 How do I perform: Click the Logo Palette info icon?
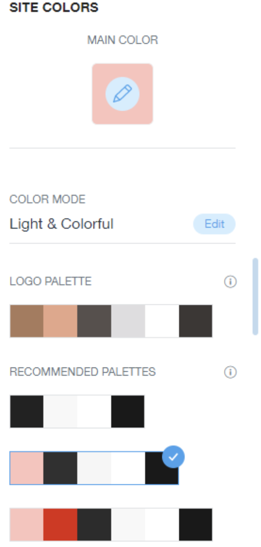coord(230,282)
